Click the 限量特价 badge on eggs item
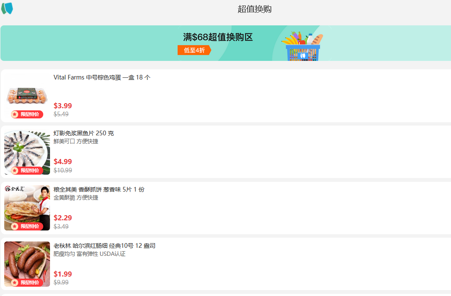Image resolution: width=451 pixels, height=296 pixels. (x=27, y=115)
